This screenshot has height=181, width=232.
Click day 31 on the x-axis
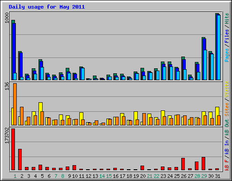coord(217,176)
